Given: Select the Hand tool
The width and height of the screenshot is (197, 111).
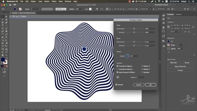Looking at the screenshot, I should pyautogui.click(x=2, y=55).
